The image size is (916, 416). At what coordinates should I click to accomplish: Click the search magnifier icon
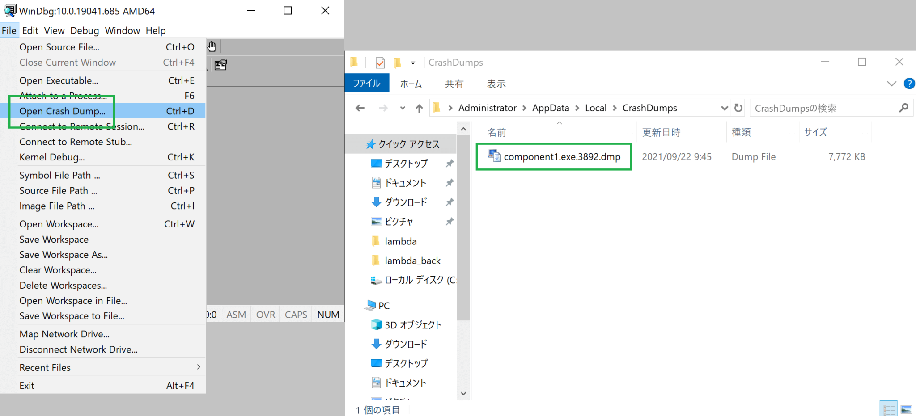[x=905, y=108]
